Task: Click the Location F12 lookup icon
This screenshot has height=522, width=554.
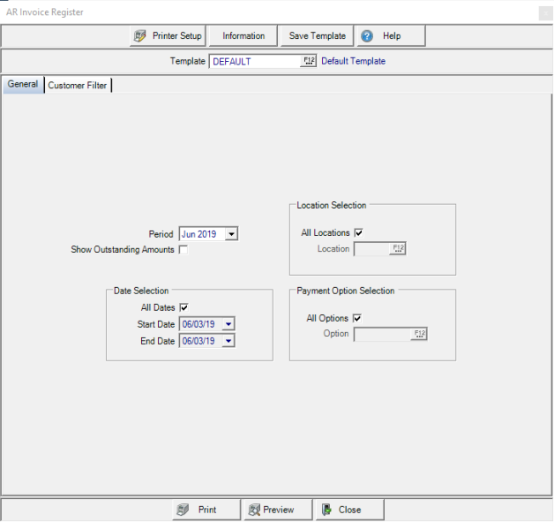Action: [x=398, y=249]
